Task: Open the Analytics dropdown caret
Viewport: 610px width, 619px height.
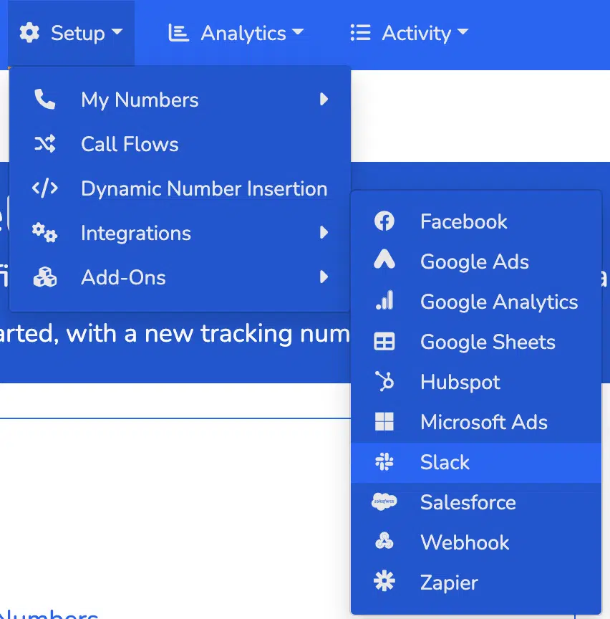Action: [298, 32]
